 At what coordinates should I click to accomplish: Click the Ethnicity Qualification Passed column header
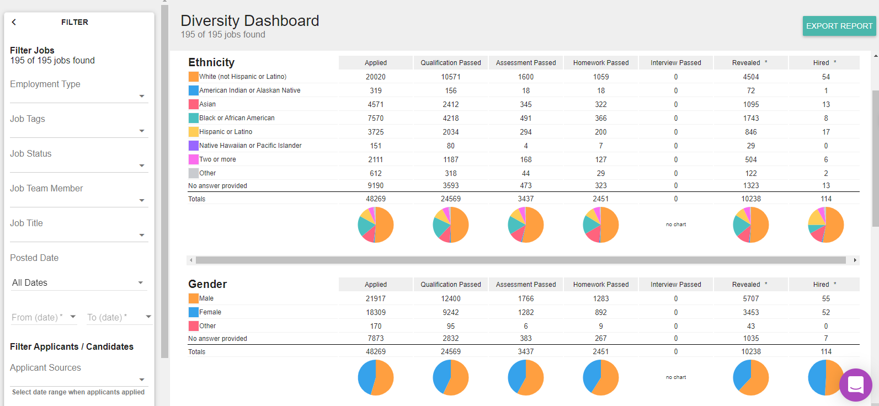point(450,63)
